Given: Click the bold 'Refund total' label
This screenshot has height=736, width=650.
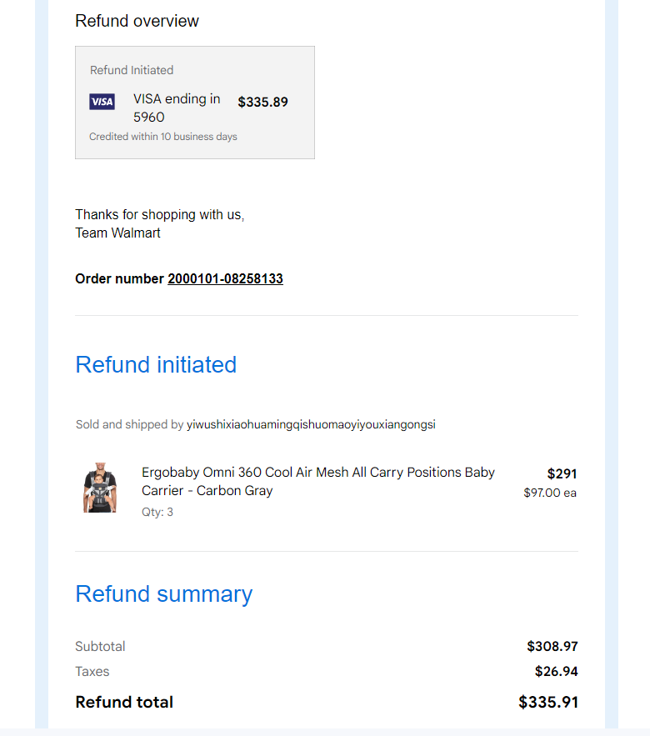Looking at the screenshot, I should point(124,702).
